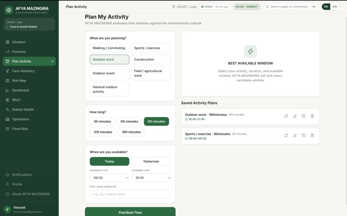Viewport: 347px width, 216px height.
Task: Open the JKUAT / Juja location selector in header
Action: [x=184, y=6]
